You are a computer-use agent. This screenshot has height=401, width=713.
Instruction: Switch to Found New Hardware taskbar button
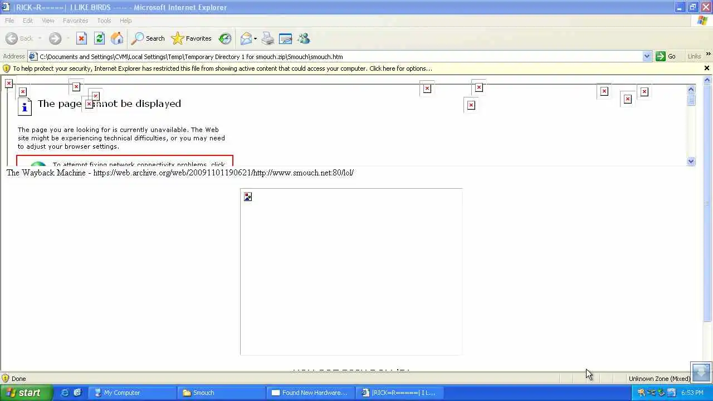point(310,393)
